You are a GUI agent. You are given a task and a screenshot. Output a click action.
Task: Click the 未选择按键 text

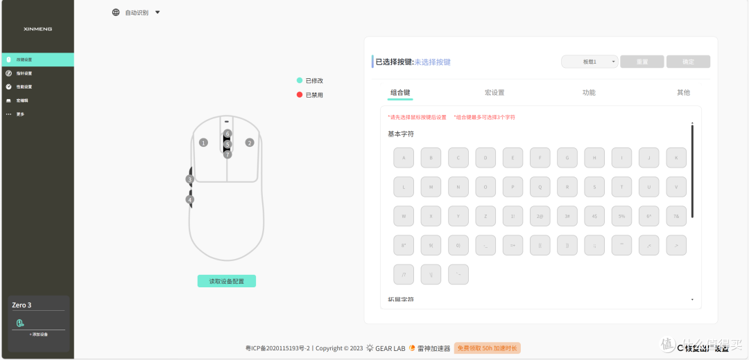(432, 62)
